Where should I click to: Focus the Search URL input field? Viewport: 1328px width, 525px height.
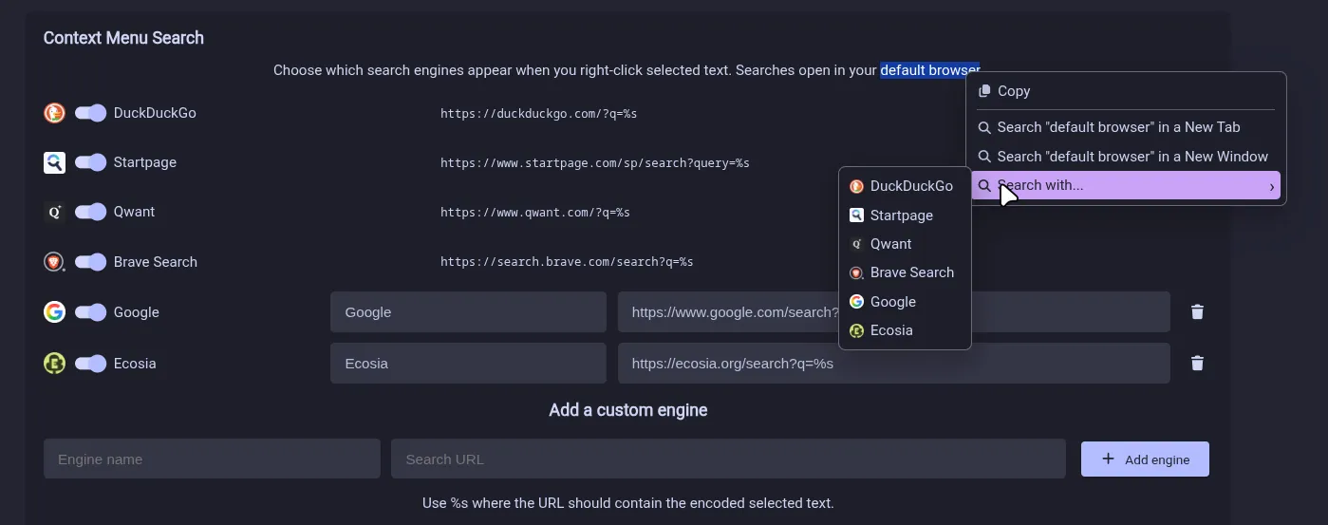click(x=728, y=459)
